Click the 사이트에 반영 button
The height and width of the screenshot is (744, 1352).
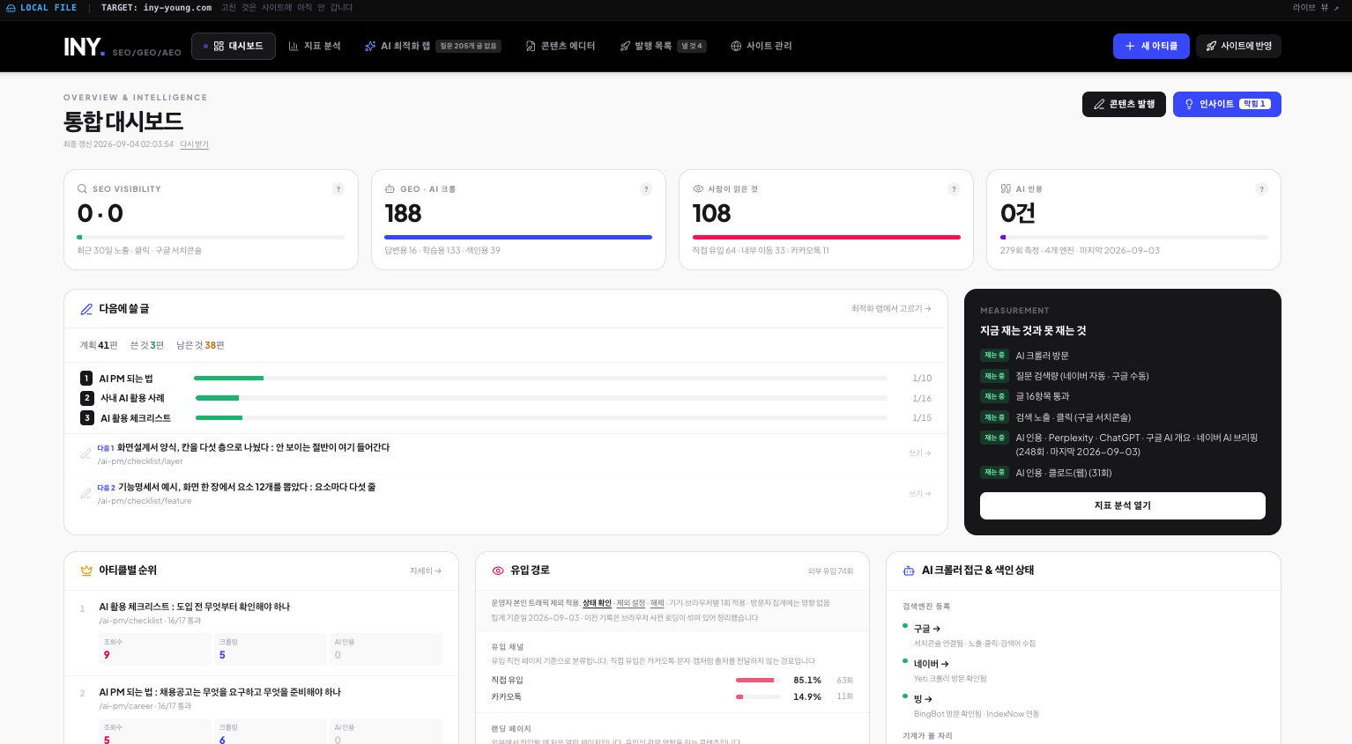click(x=1238, y=46)
